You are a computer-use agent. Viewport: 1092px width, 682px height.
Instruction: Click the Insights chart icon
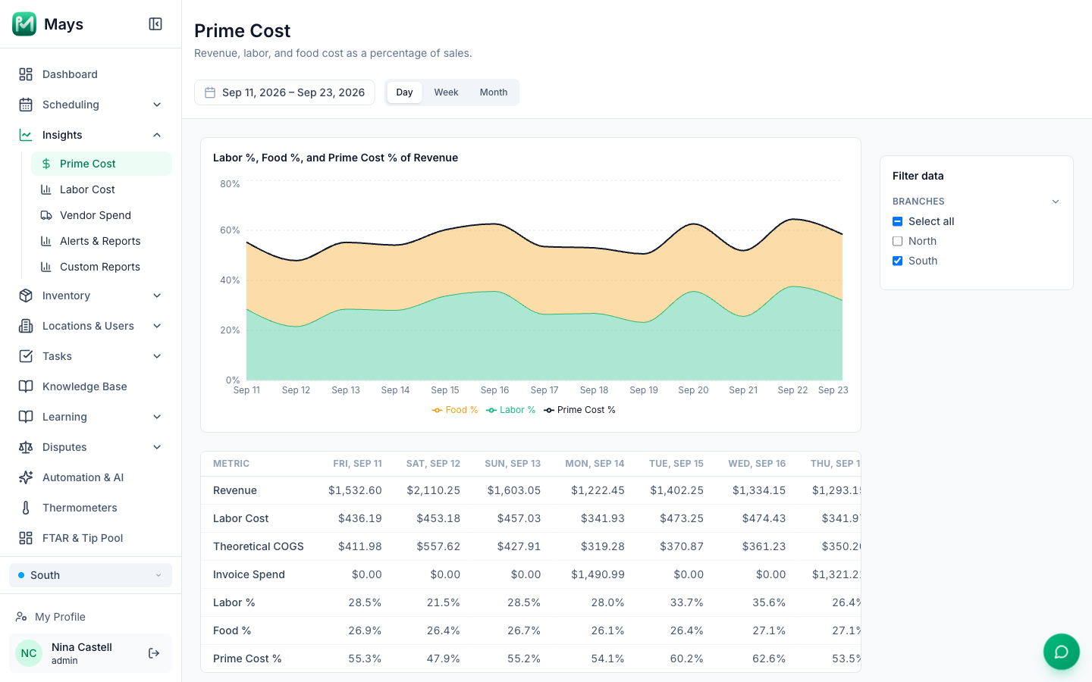click(26, 135)
